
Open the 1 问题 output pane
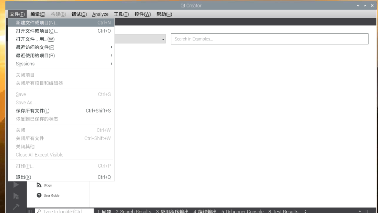click(104, 211)
